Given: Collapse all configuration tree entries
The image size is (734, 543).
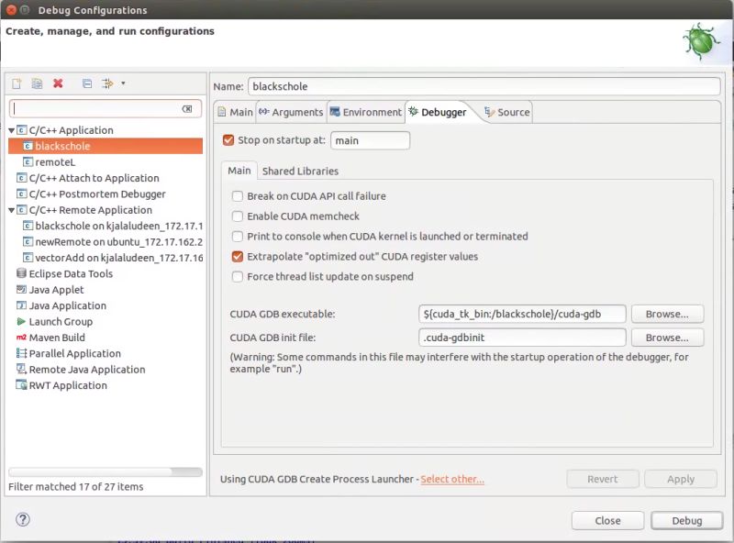Looking at the screenshot, I should pyautogui.click(x=83, y=83).
